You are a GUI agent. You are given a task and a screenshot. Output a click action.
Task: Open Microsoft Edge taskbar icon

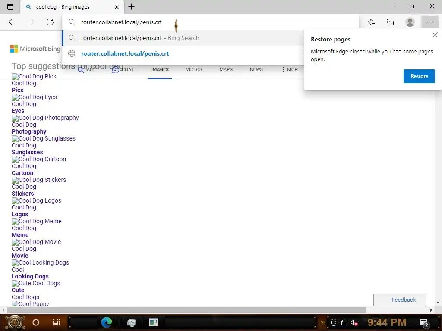(x=107, y=322)
